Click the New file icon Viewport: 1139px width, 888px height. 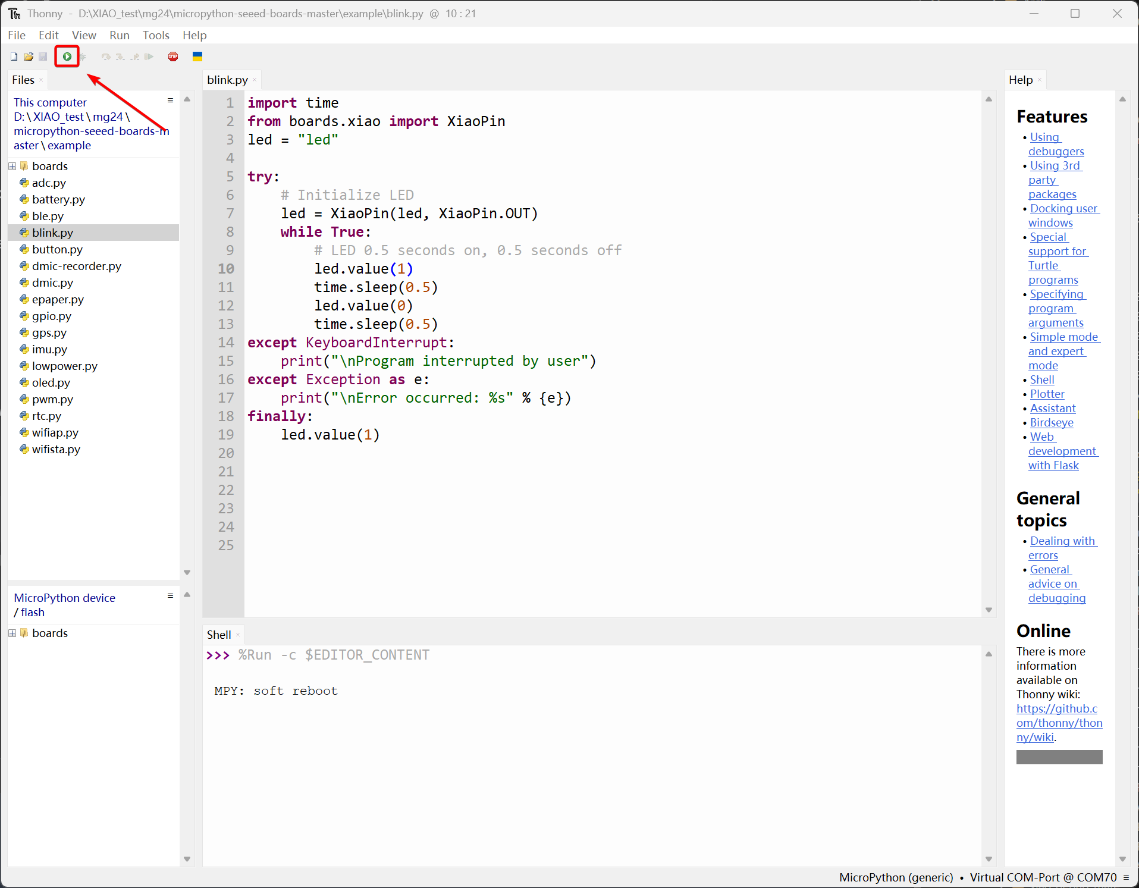click(x=14, y=57)
